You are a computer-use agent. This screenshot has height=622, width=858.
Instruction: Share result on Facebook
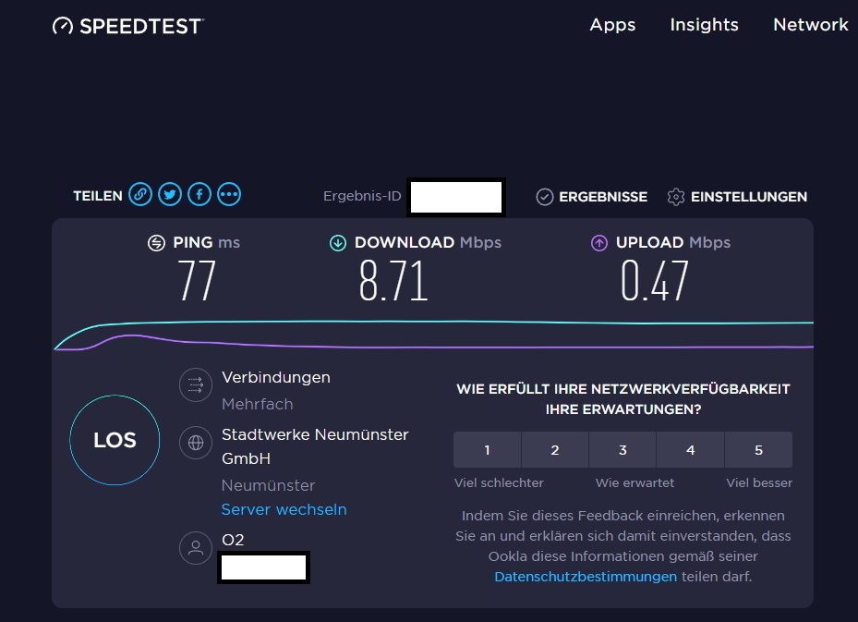tap(199, 194)
